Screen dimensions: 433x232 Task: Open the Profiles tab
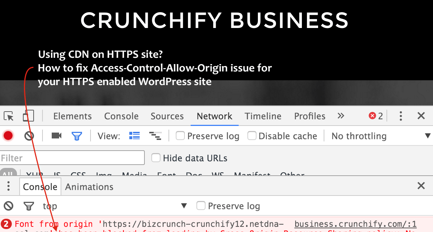pyautogui.click(x=310, y=116)
